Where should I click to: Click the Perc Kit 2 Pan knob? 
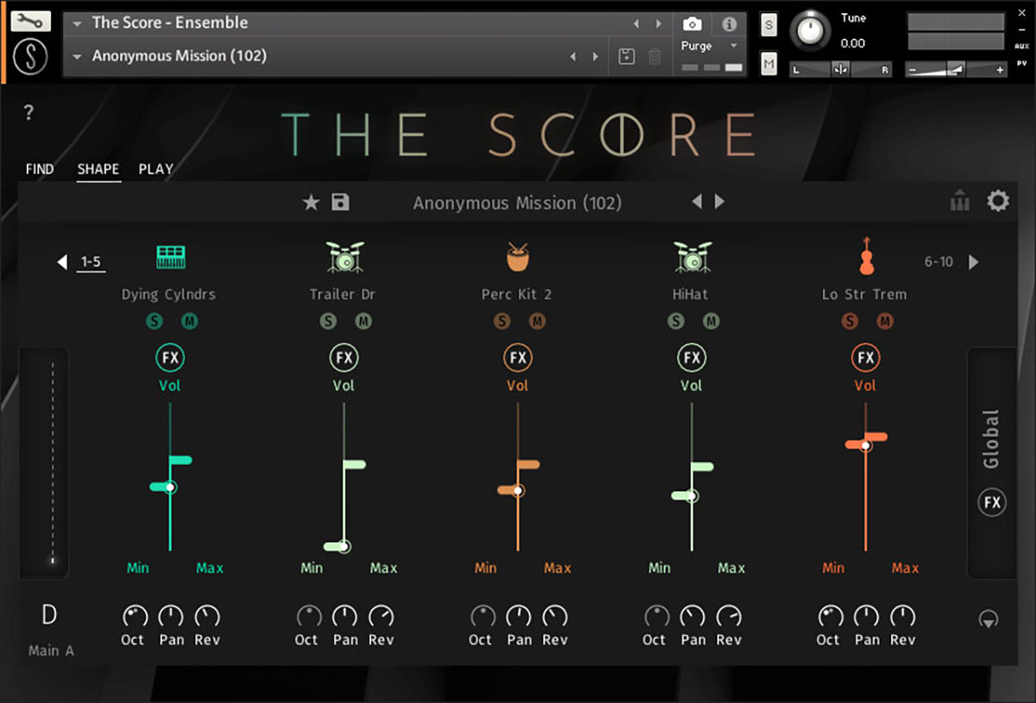point(519,617)
